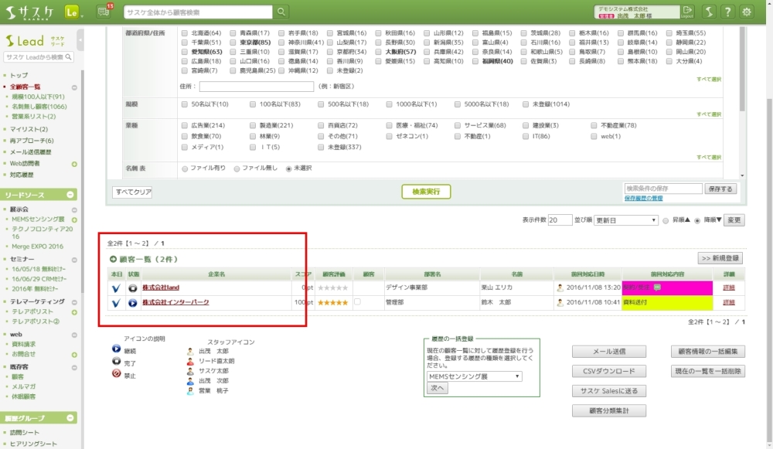This screenshot has width=773, height=449.
Task: Click the Logout icon
Action: pos(687,12)
